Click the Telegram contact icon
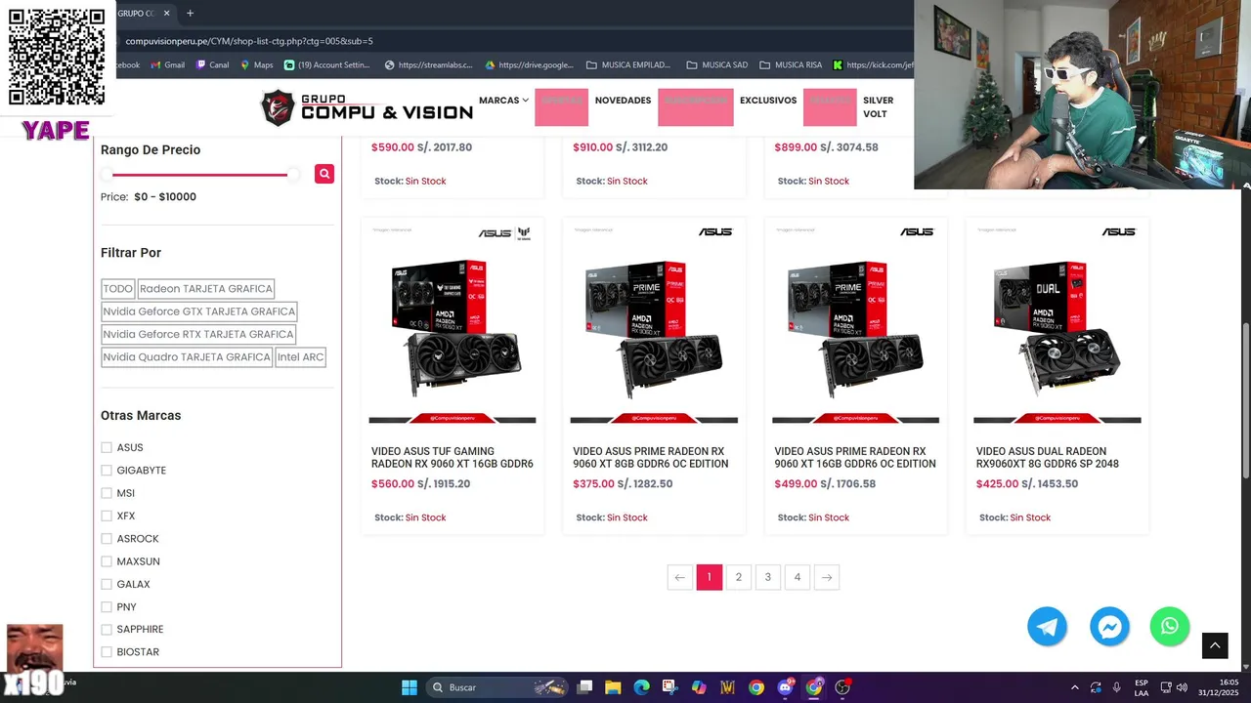 point(1047,627)
